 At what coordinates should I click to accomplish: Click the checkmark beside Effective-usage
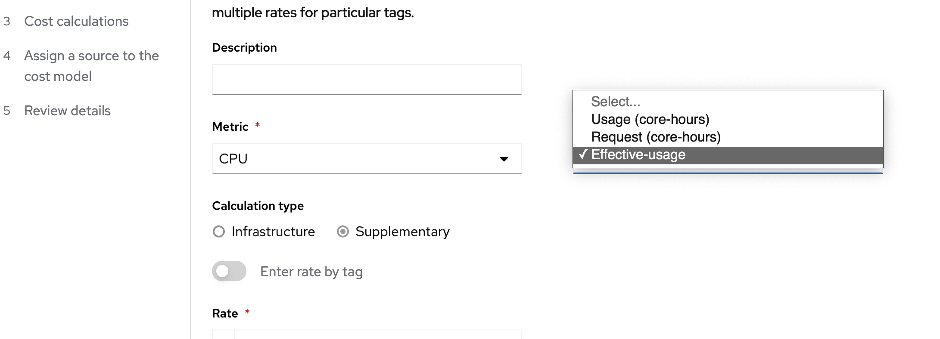[583, 154]
